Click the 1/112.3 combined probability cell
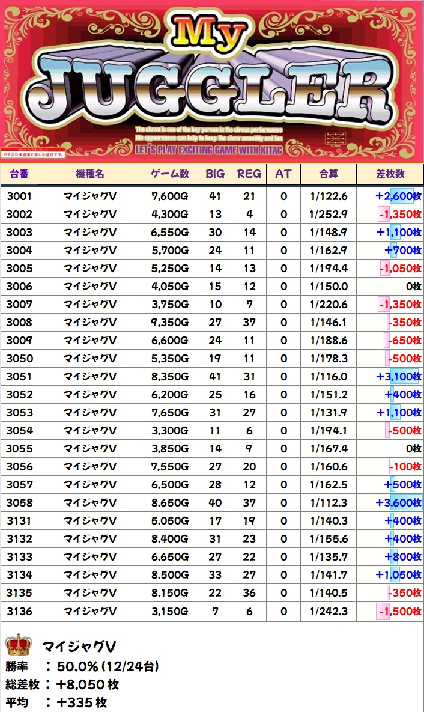Image resolution: width=424 pixels, height=712 pixels. 329,503
